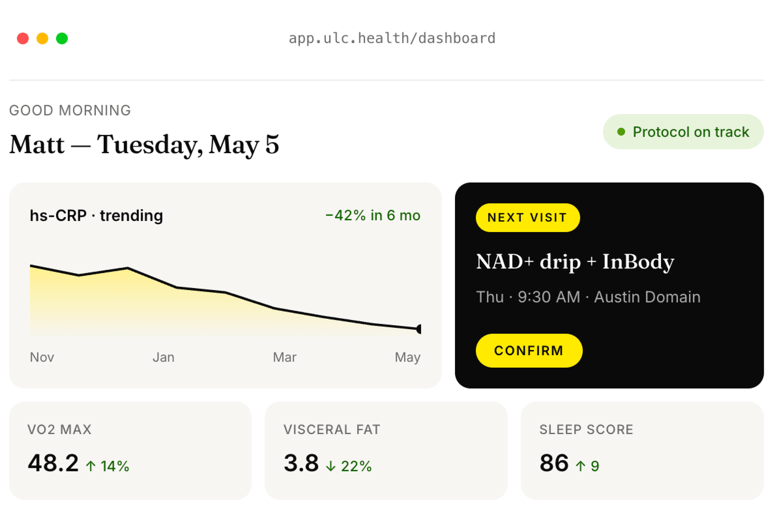777x511 pixels.
Task: Select the Jan label on chart axis
Action: coord(164,357)
